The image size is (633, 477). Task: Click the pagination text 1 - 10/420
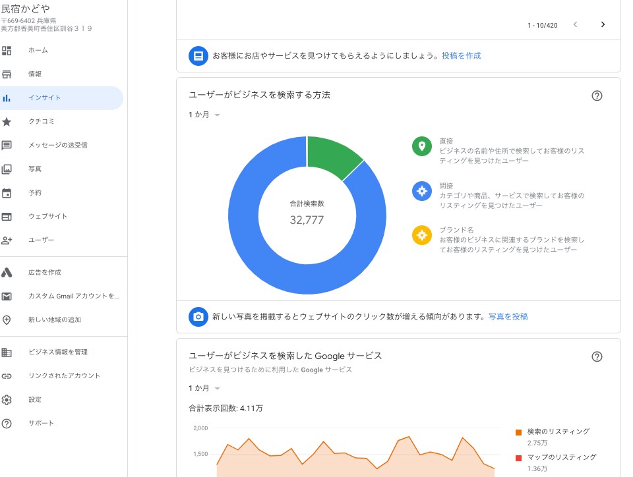coord(543,26)
